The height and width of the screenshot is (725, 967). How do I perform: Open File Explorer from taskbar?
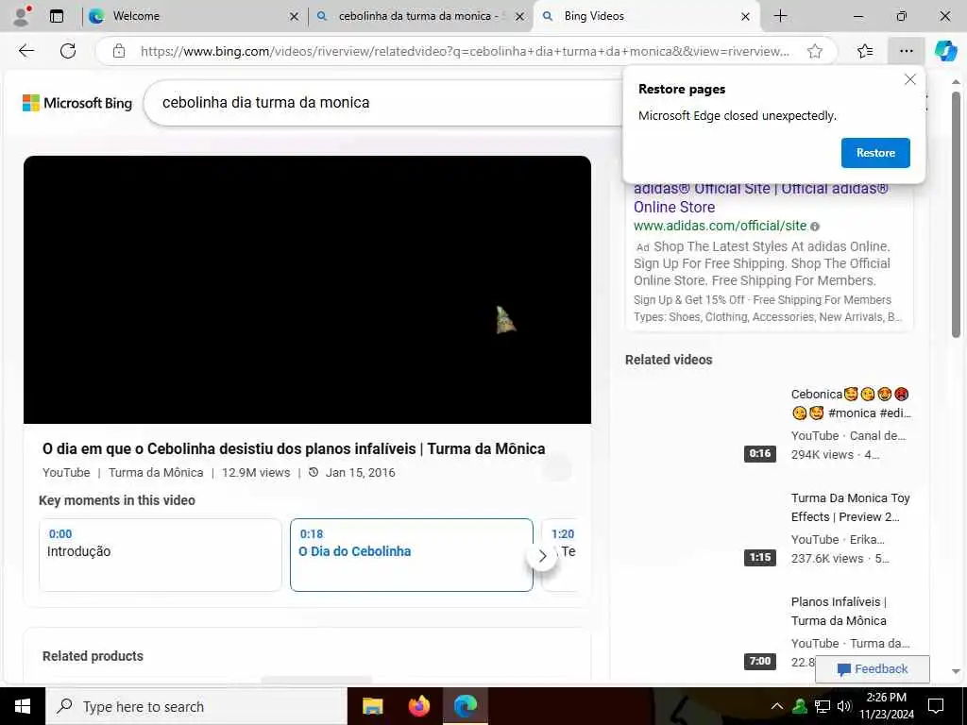[x=372, y=706]
